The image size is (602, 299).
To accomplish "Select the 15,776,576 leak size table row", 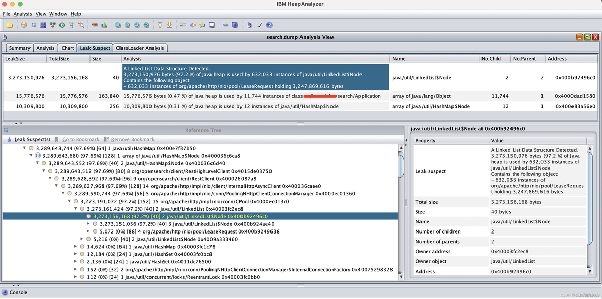I will pos(300,96).
